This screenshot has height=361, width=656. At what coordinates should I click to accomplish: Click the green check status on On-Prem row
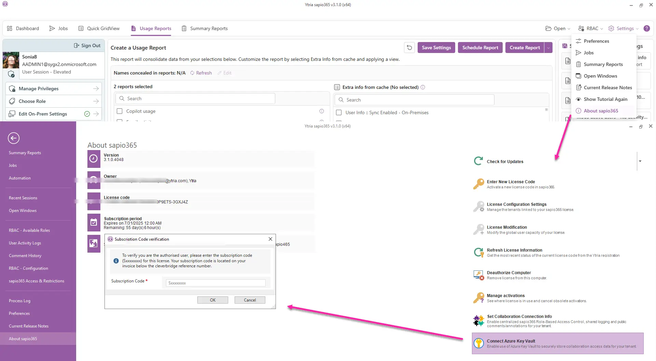(x=87, y=114)
